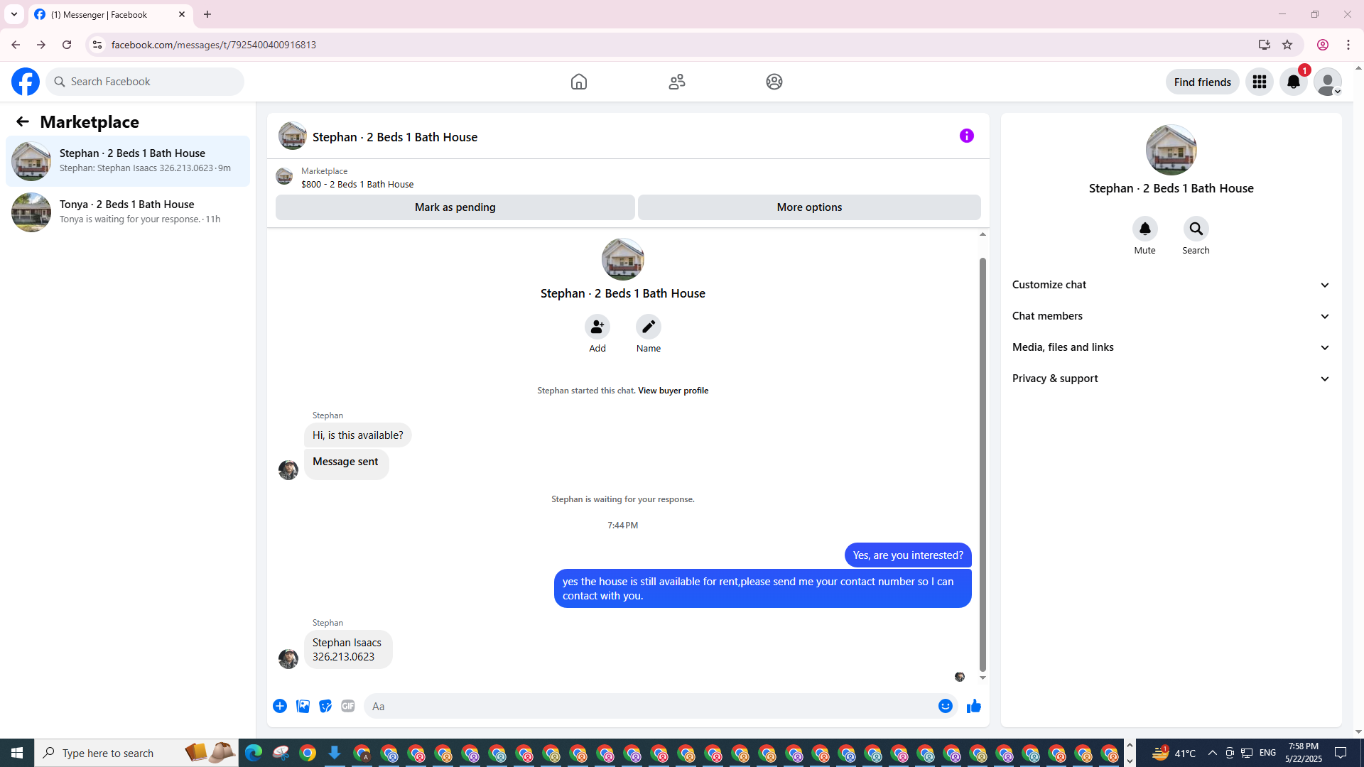This screenshot has height=767, width=1364.
Task: Click chat header title Stephan 2 Beds
Action: point(395,137)
